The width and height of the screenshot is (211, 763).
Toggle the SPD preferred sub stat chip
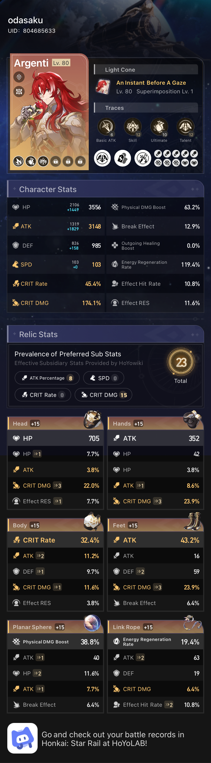click(104, 378)
